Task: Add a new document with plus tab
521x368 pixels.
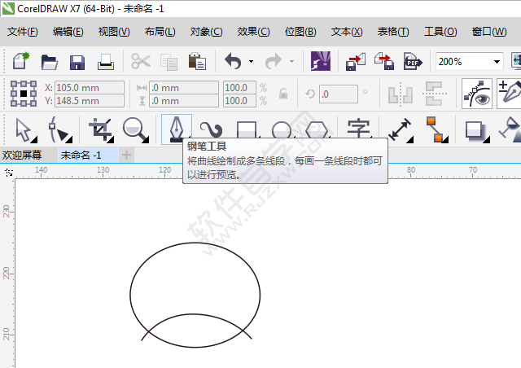Action: tap(126, 156)
